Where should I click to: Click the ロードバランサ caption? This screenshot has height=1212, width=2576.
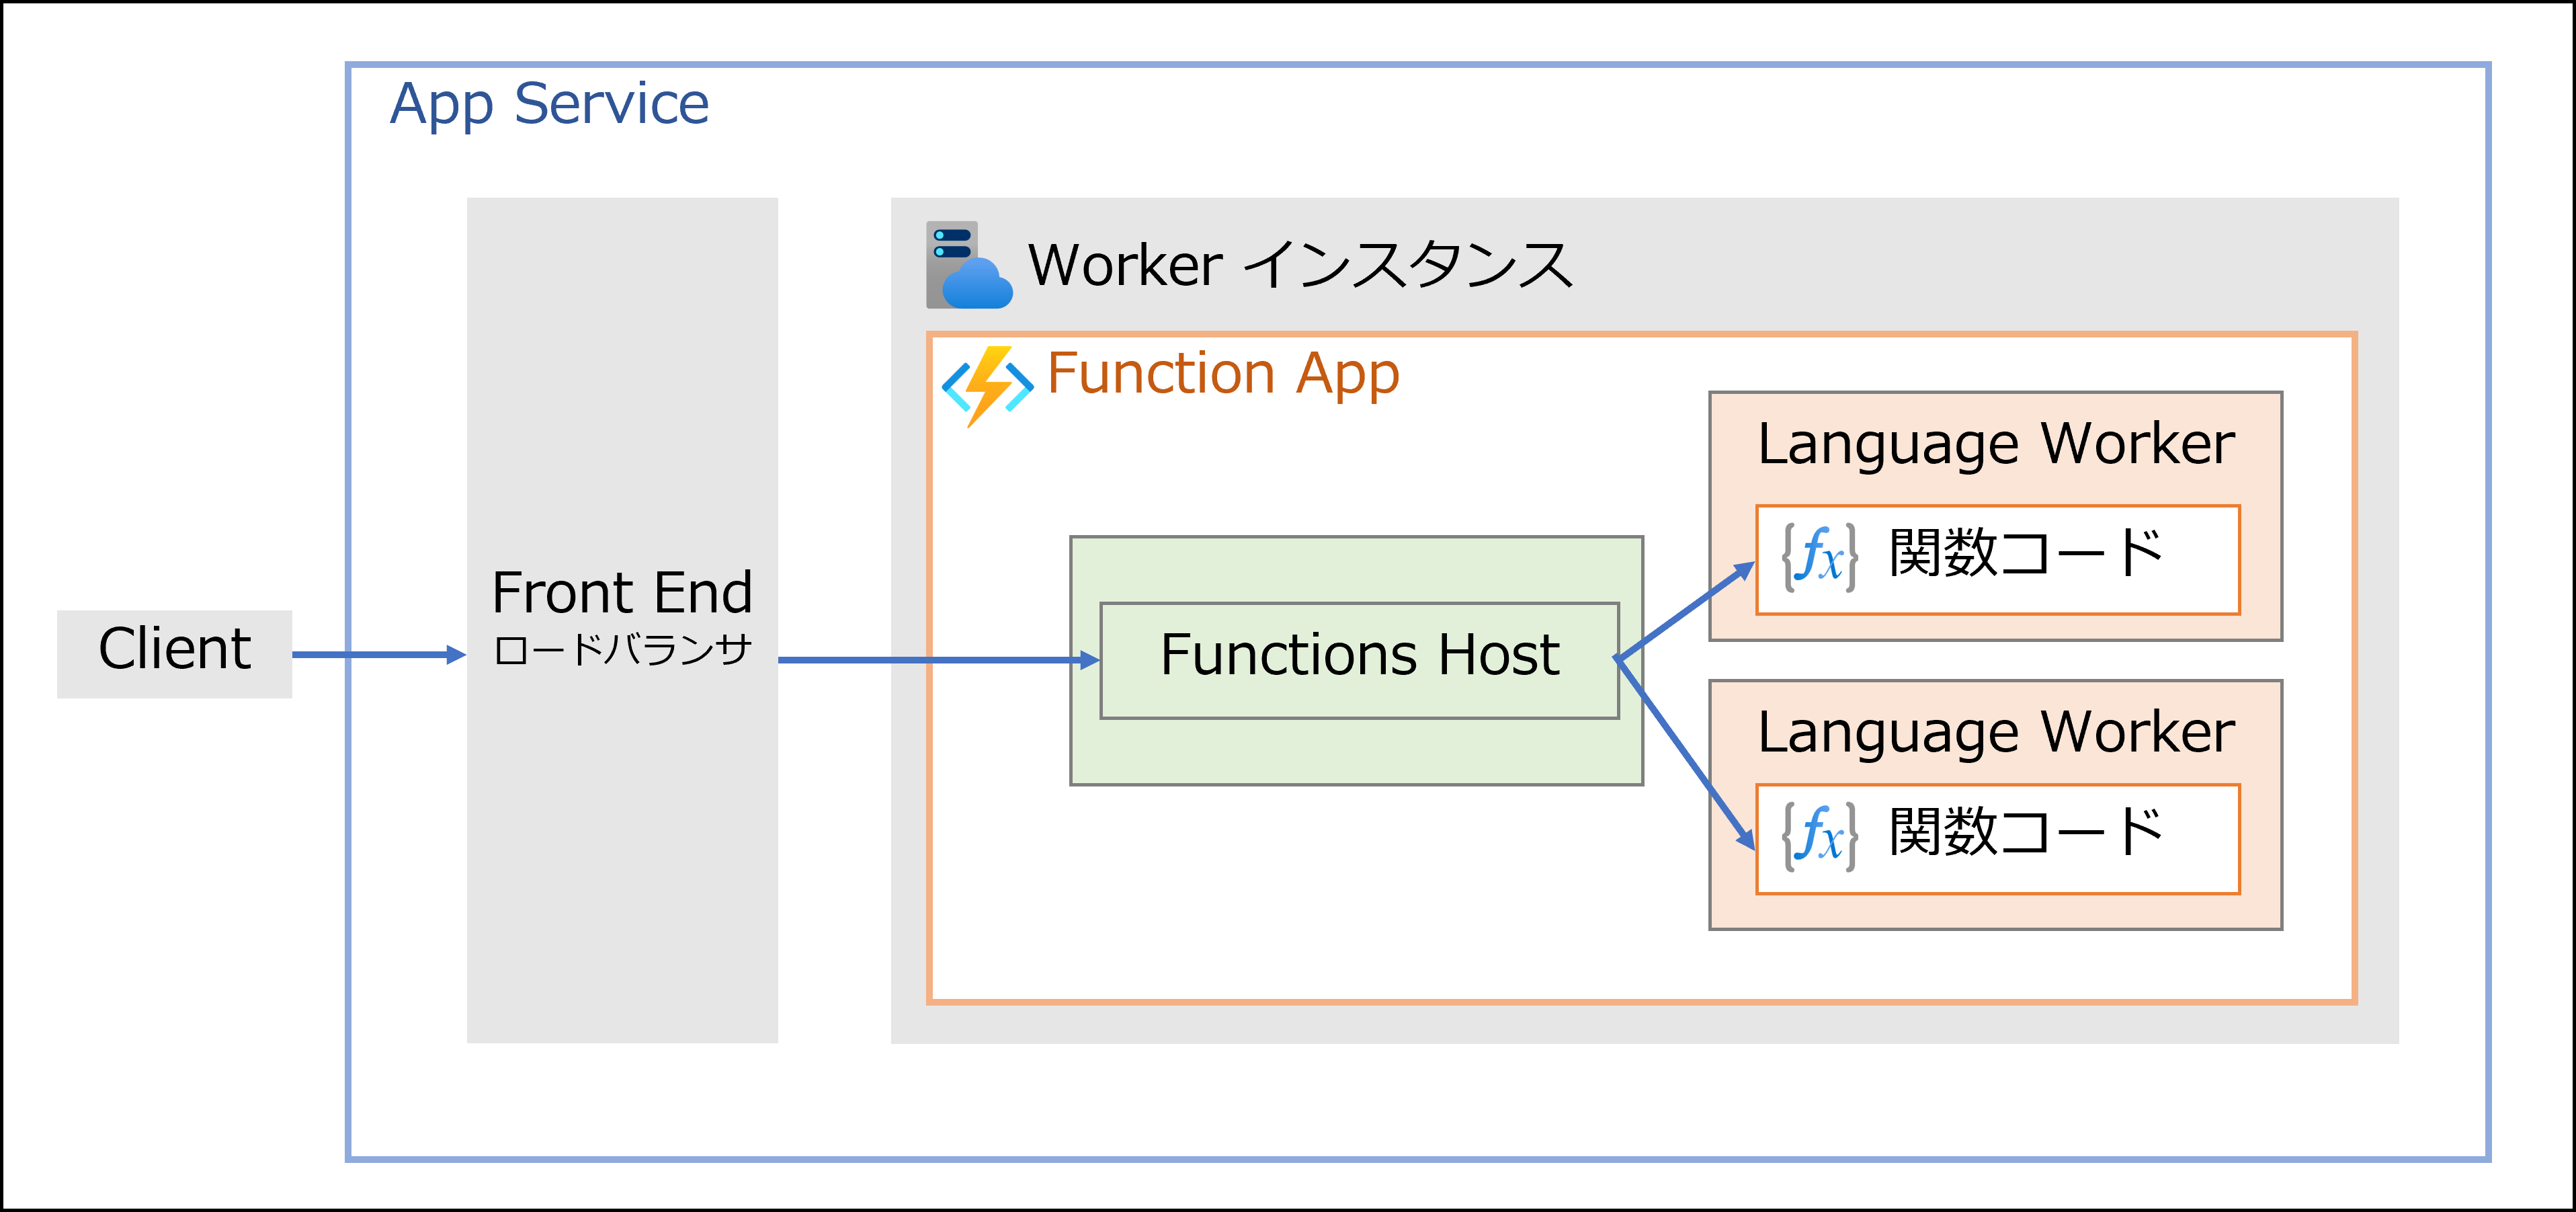point(622,650)
